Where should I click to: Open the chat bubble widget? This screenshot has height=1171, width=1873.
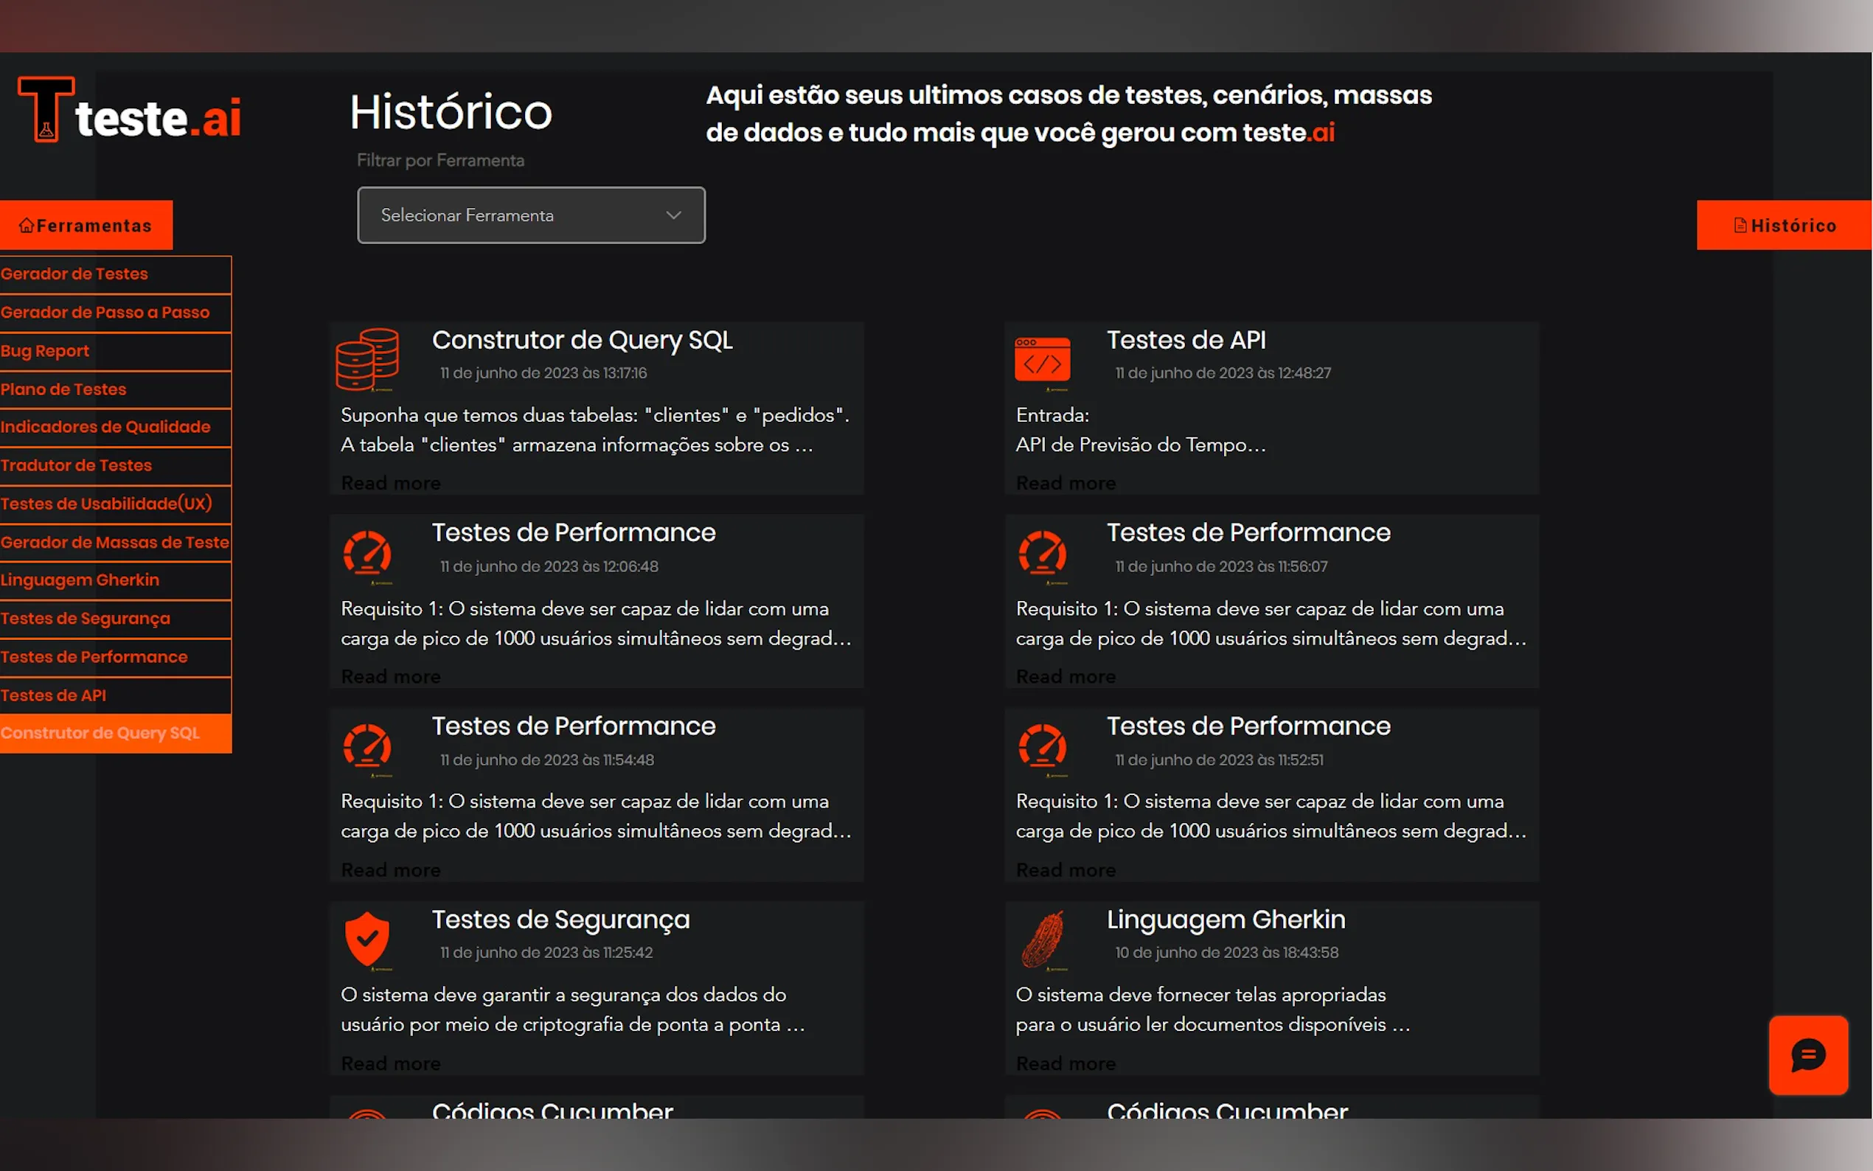[1808, 1054]
